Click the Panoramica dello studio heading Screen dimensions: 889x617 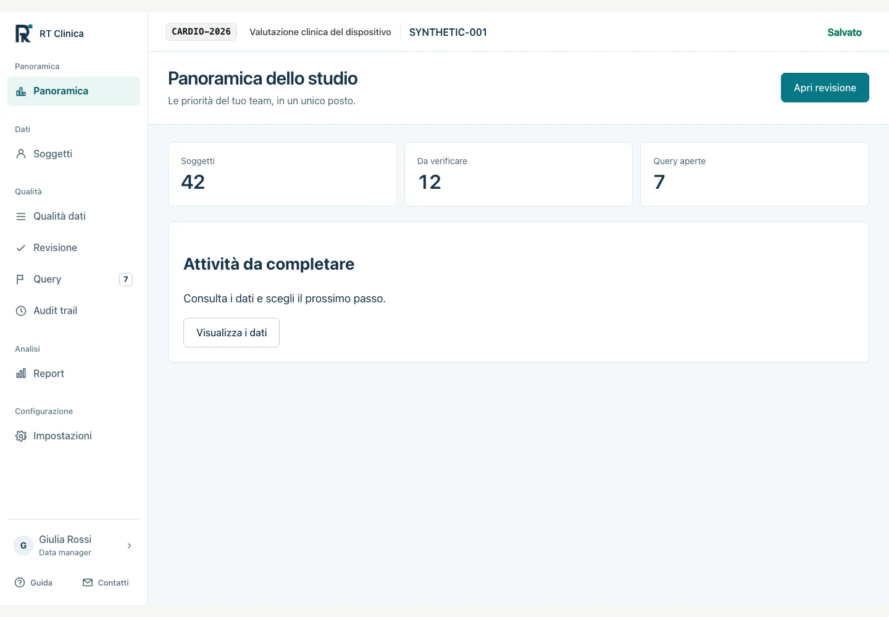click(x=263, y=78)
